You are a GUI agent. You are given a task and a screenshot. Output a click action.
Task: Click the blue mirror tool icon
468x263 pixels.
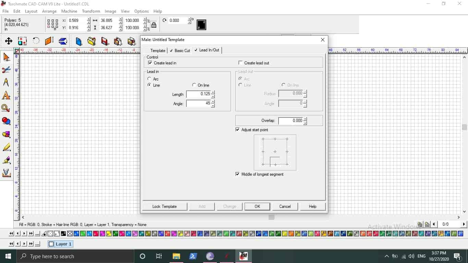[63, 41]
